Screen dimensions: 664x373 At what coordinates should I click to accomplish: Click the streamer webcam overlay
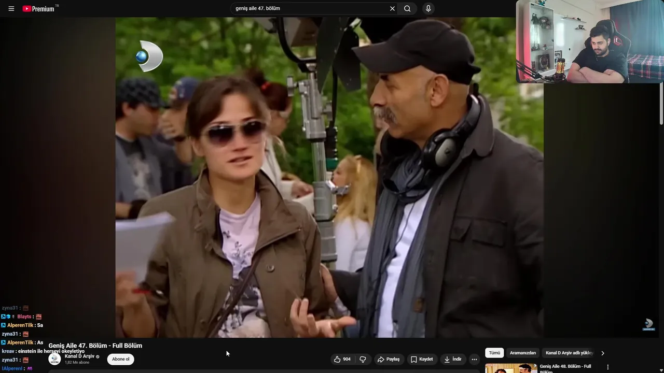590,41
